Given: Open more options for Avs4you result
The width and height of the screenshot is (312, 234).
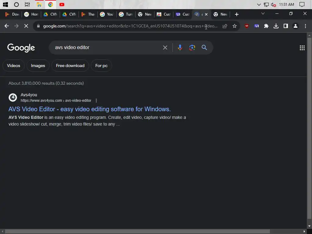Looking at the screenshot, I should [x=96, y=101].
